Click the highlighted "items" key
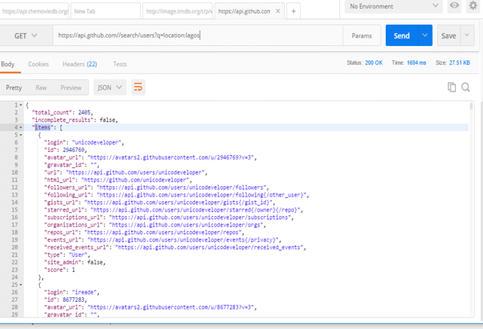 coord(42,127)
